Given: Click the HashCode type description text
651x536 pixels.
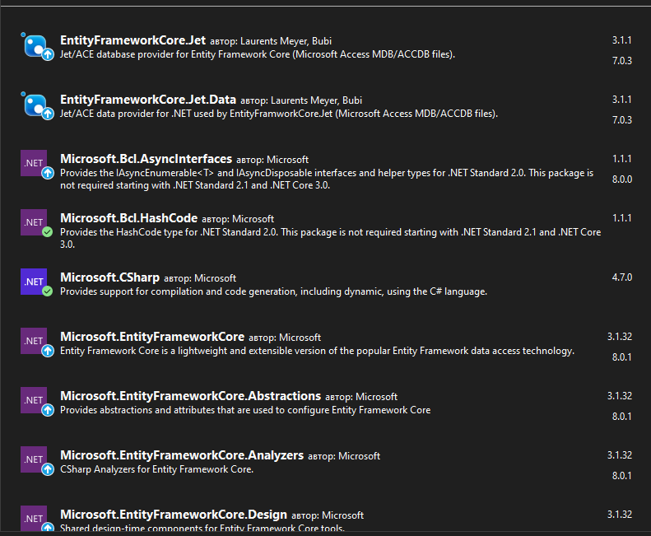Looking at the screenshot, I should coord(331,238).
